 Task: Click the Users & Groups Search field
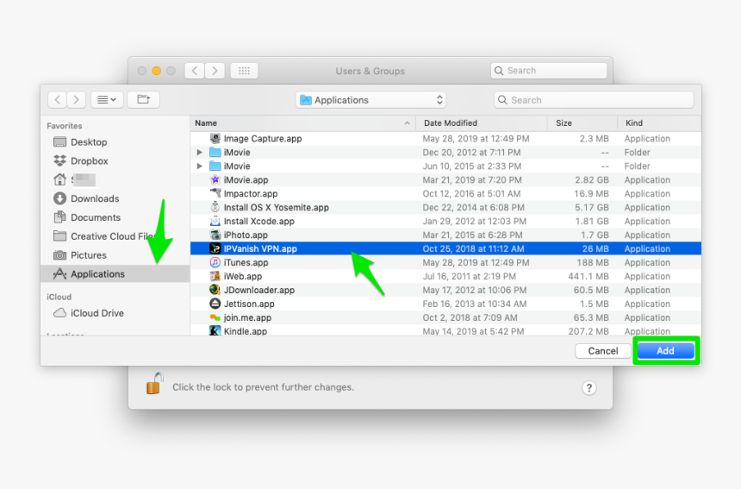[549, 71]
